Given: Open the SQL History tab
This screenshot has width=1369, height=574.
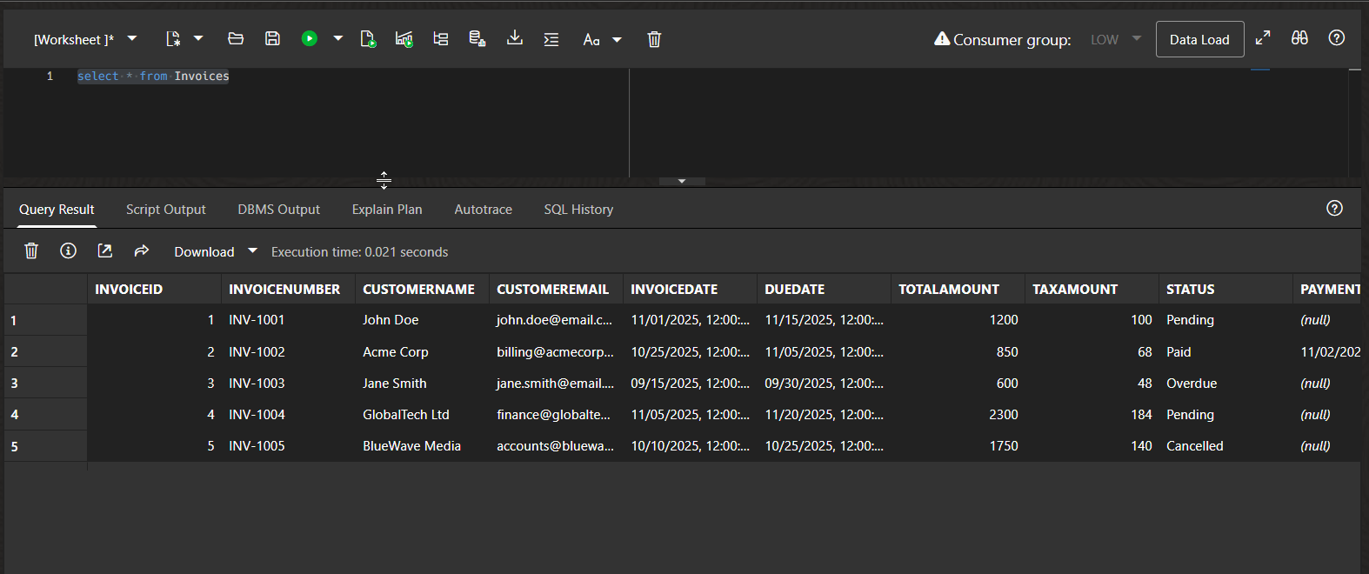Looking at the screenshot, I should click(578, 210).
